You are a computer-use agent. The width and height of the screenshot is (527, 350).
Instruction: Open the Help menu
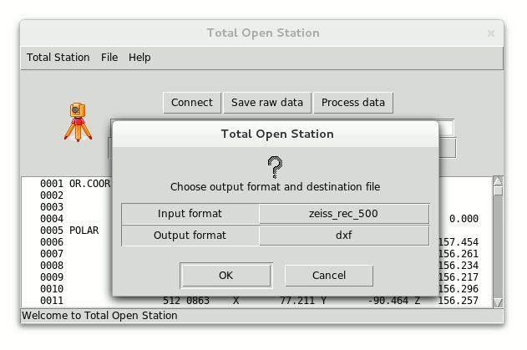pos(139,58)
